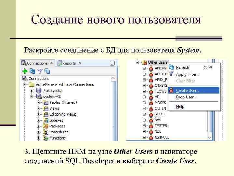Click the Editioning Views node icon
234x176 pixels.
(45, 114)
